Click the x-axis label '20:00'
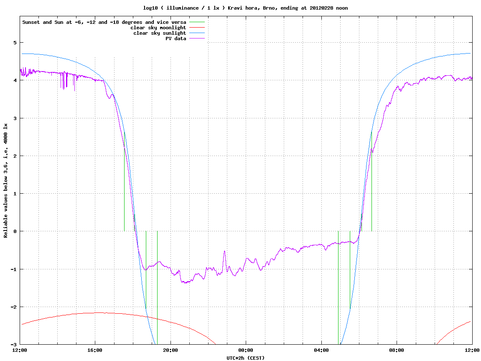481x361 pixels. tap(171, 350)
